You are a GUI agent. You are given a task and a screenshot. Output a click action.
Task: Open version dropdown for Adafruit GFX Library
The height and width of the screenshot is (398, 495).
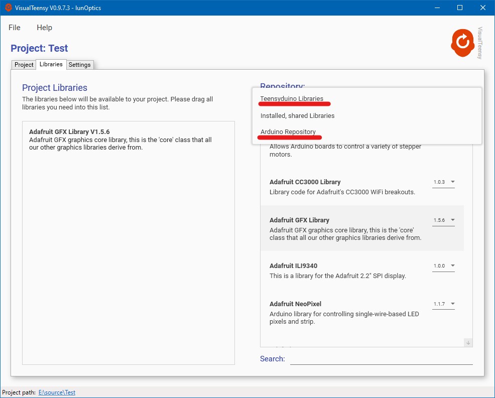(444, 220)
